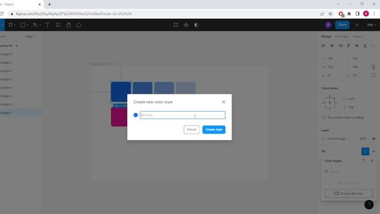Switch to the Inspect tab
Screen dimensions: 380x214
[x=358, y=36]
